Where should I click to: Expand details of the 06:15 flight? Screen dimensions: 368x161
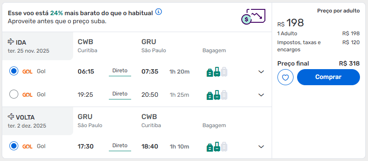261,72
